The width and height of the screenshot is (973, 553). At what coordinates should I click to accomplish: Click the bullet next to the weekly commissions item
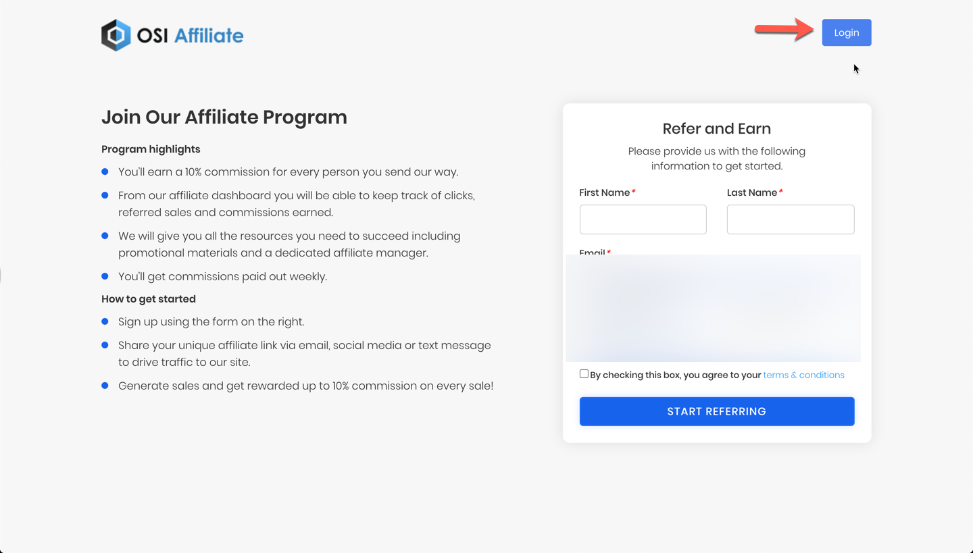[105, 276]
